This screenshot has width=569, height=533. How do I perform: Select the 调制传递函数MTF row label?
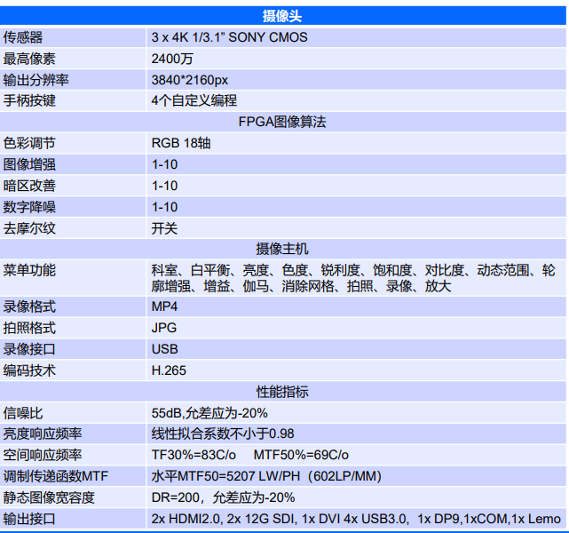pos(56,476)
